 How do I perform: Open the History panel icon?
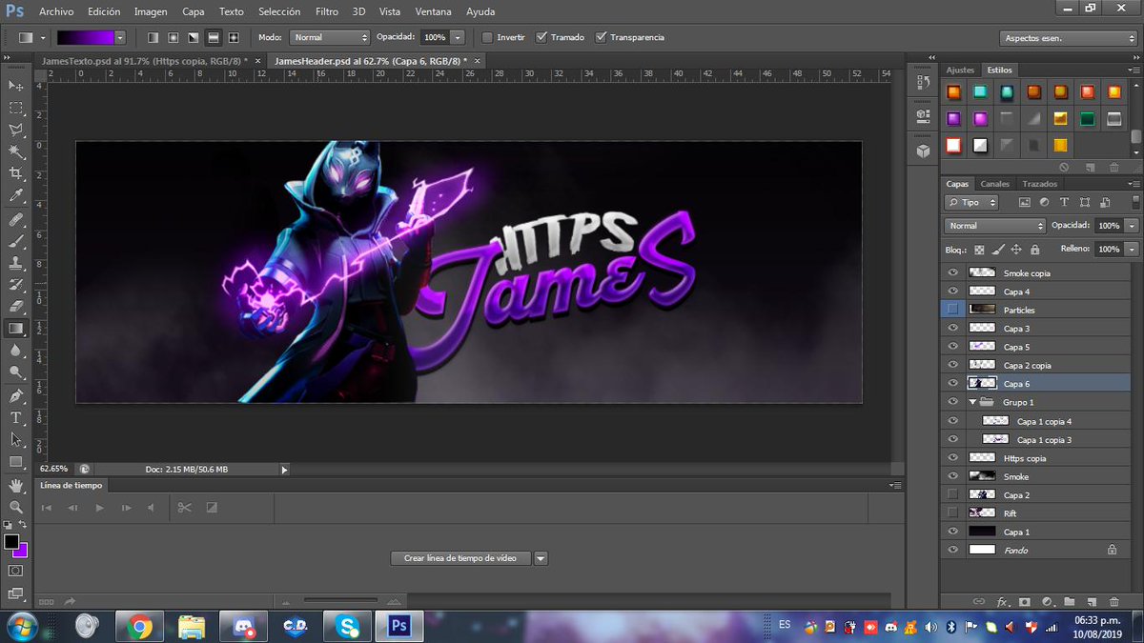[x=922, y=83]
